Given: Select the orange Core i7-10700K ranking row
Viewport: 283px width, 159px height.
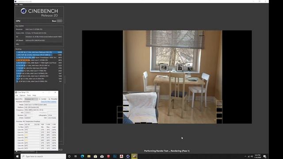Looking at the screenshot, I should 39,60.
